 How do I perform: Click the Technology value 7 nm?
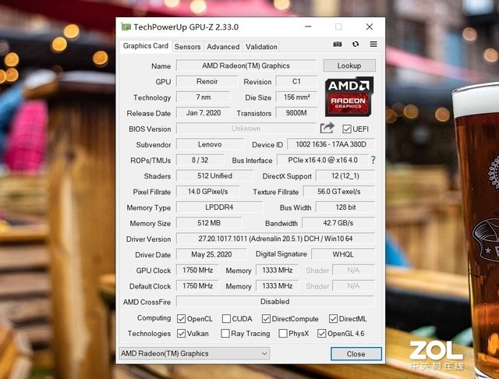coord(203,97)
